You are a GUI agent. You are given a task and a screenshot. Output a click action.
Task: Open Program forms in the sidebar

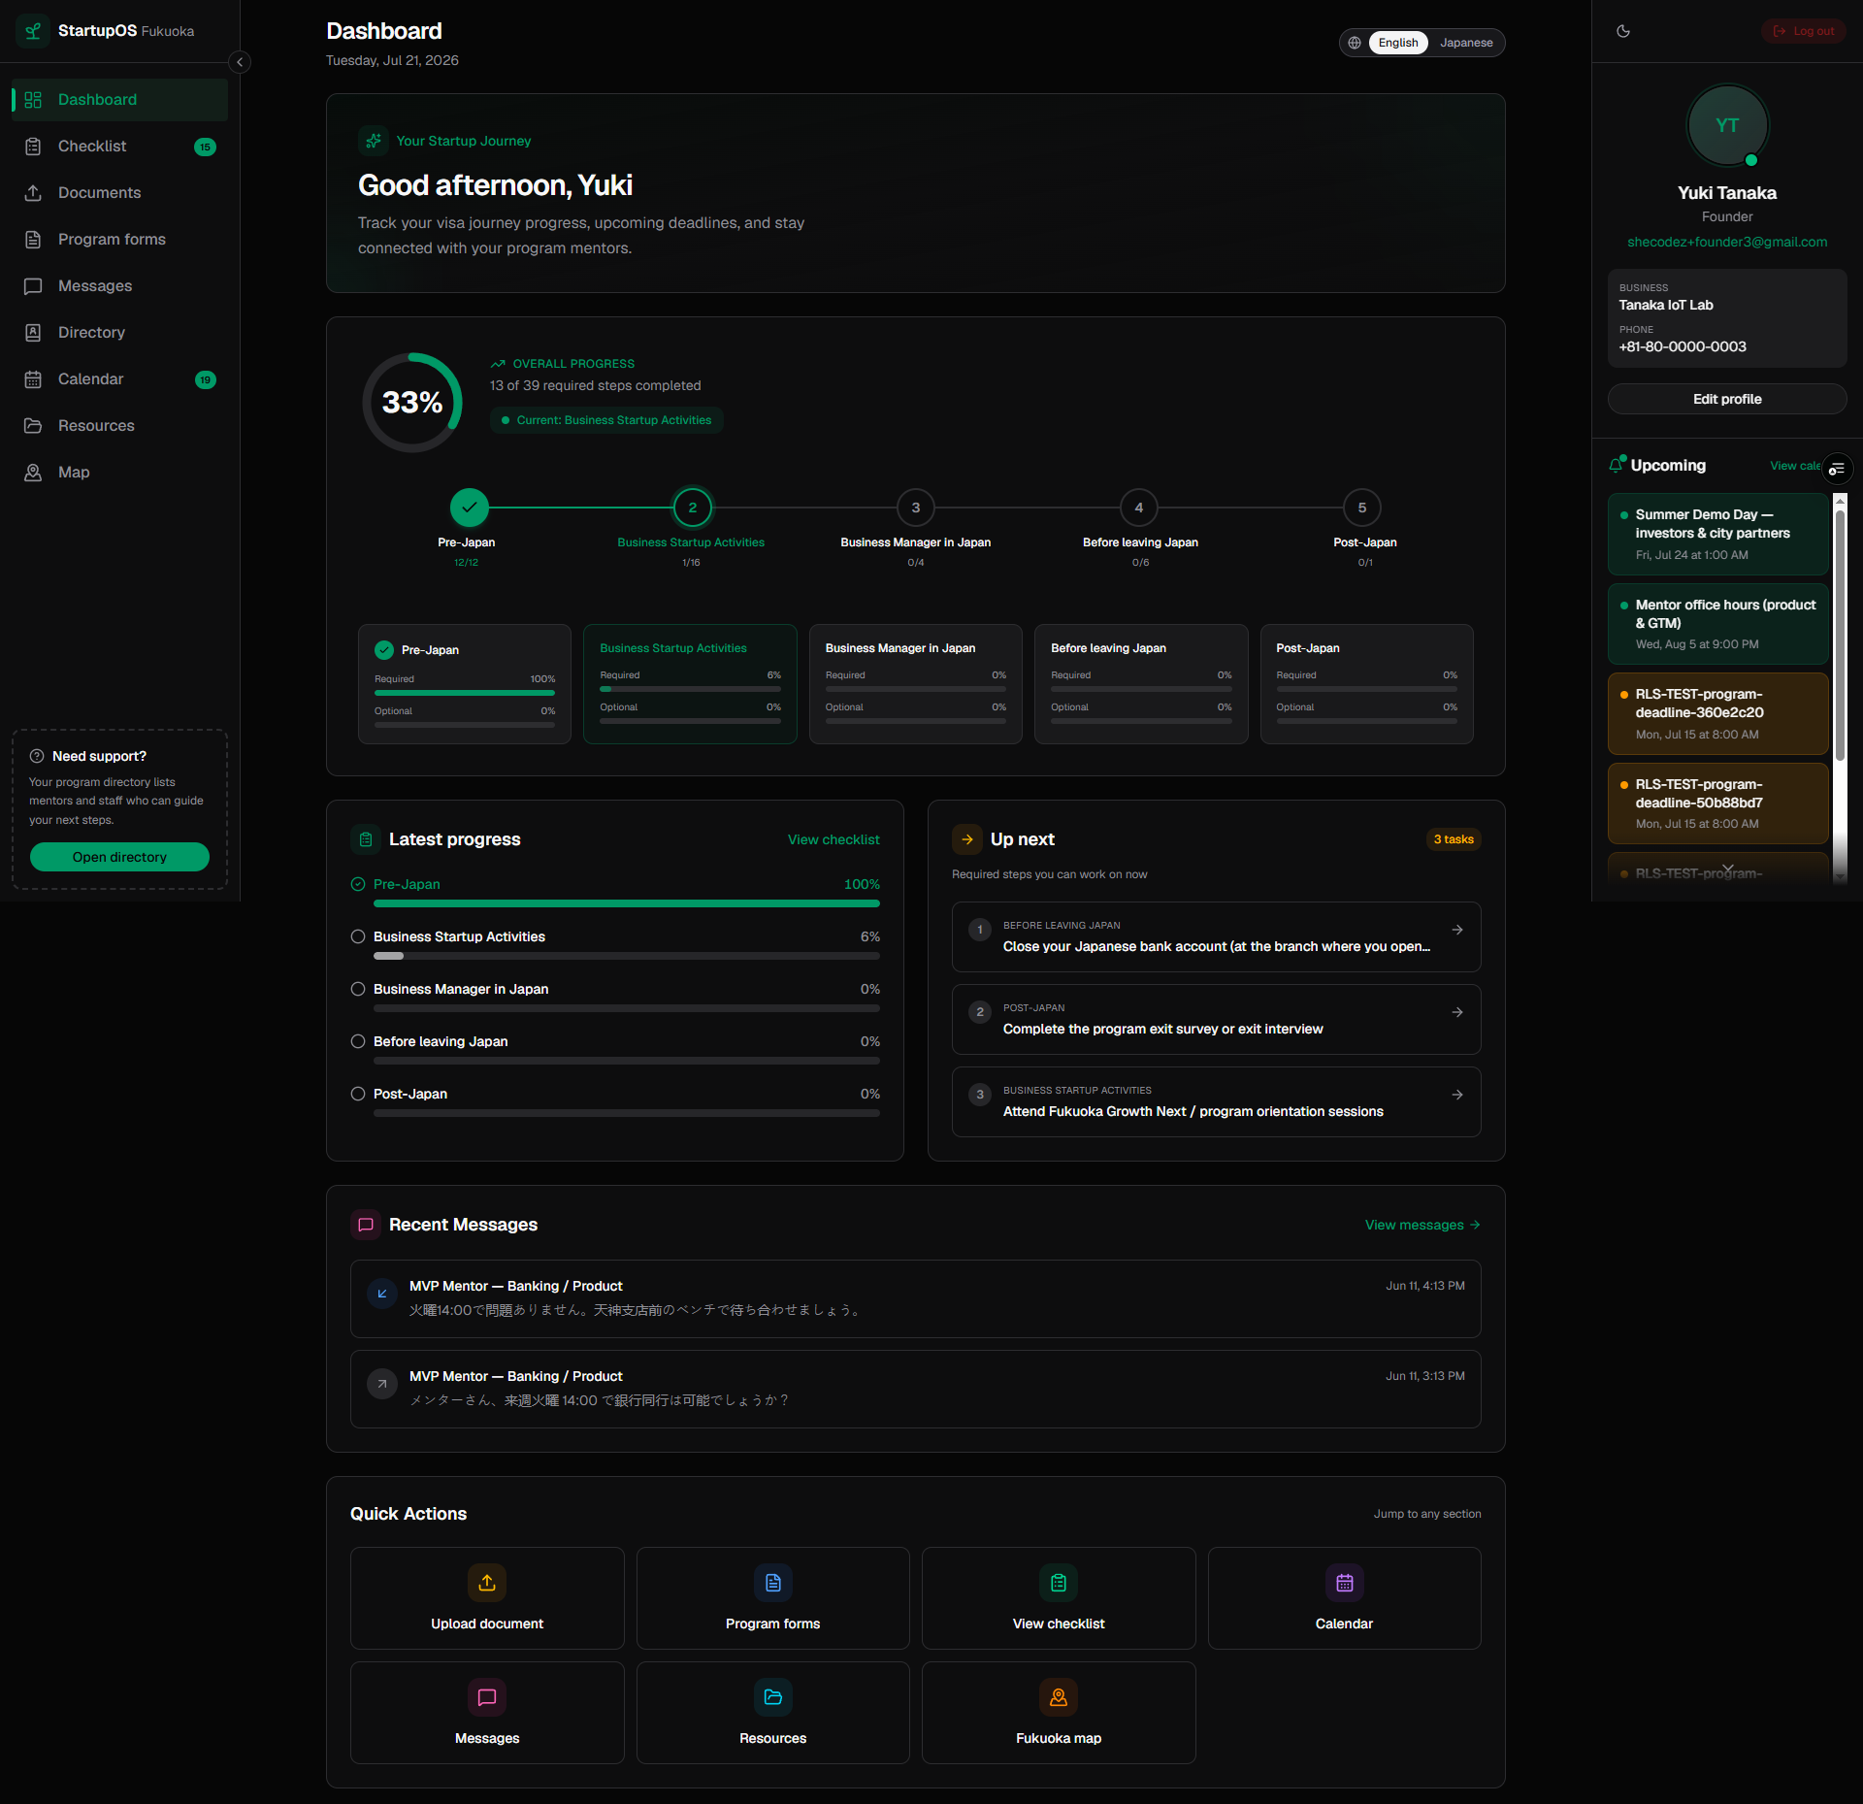pos(119,240)
